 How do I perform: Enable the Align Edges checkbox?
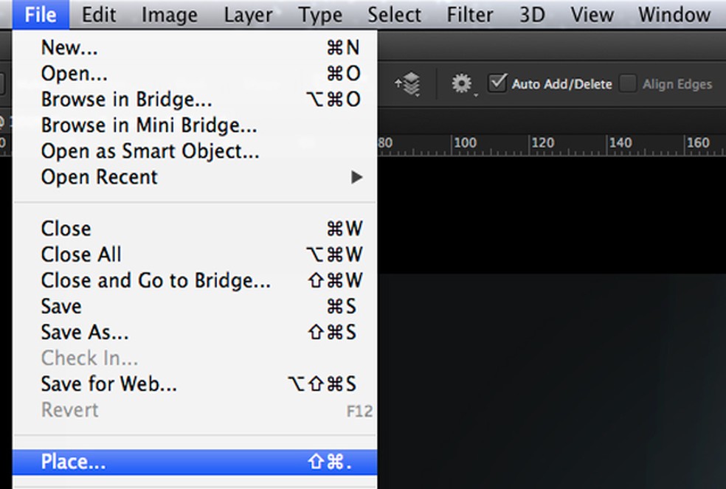coord(628,83)
